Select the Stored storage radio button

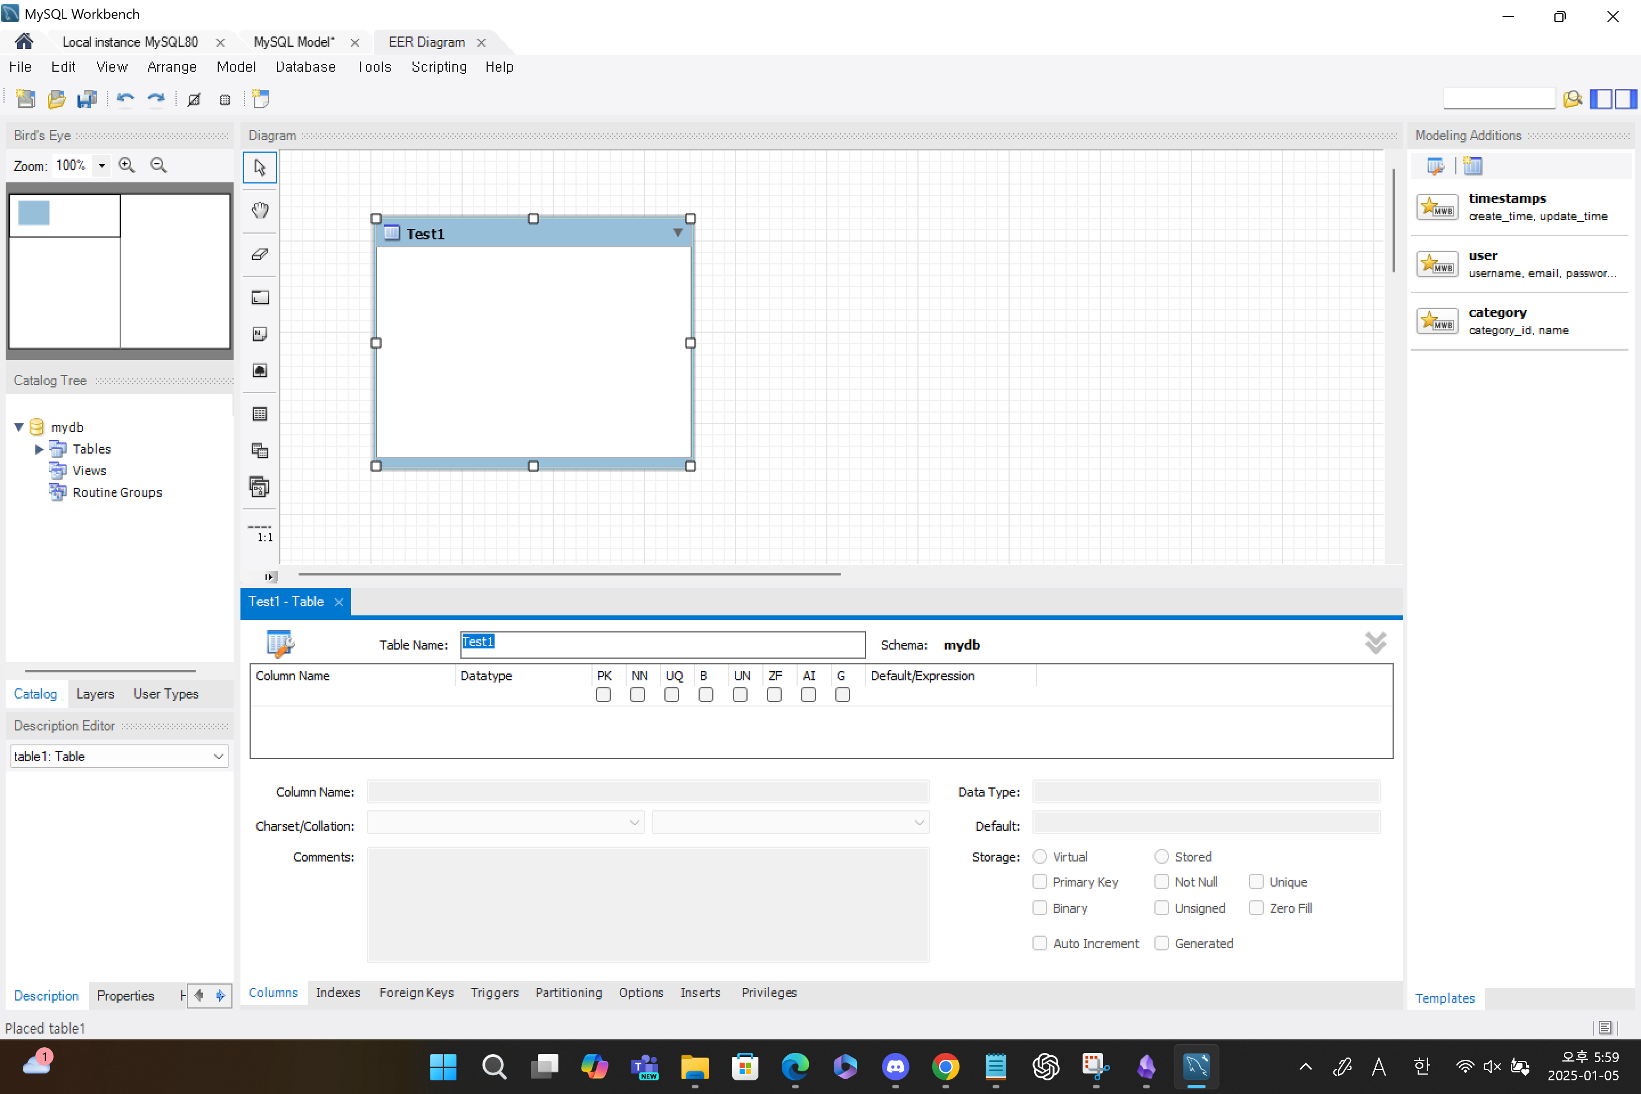[x=1162, y=856]
